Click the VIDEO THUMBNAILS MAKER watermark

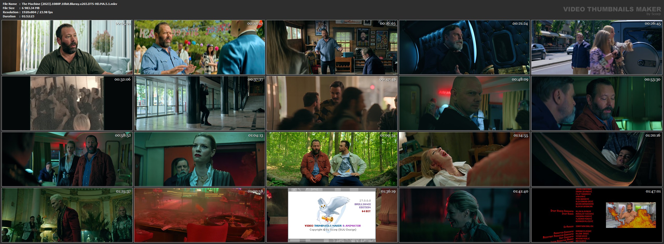(612, 9)
